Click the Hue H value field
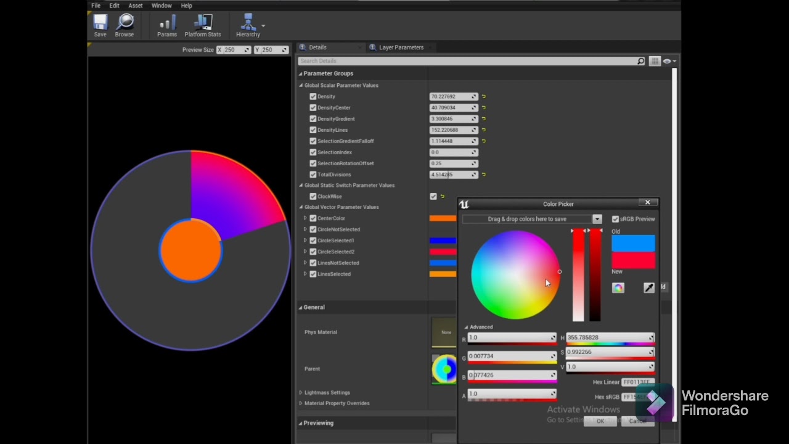The width and height of the screenshot is (789, 444). (610, 338)
